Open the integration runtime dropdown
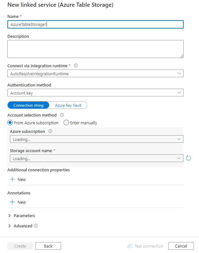This screenshot has height=253, width=199. [x=95, y=74]
